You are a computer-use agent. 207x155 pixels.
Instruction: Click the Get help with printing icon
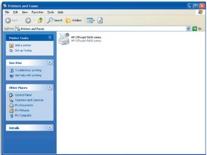point(12,76)
